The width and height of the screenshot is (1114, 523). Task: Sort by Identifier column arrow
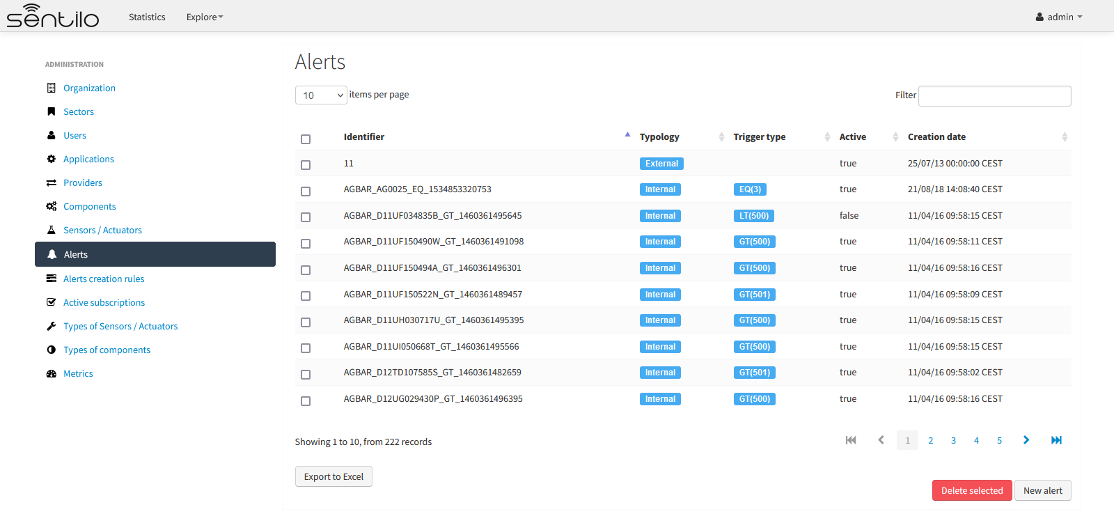click(x=627, y=135)
